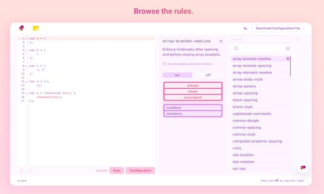This screenshot has width=324, height=194.
Task: Turn the rule on
Action: point(177,75)
